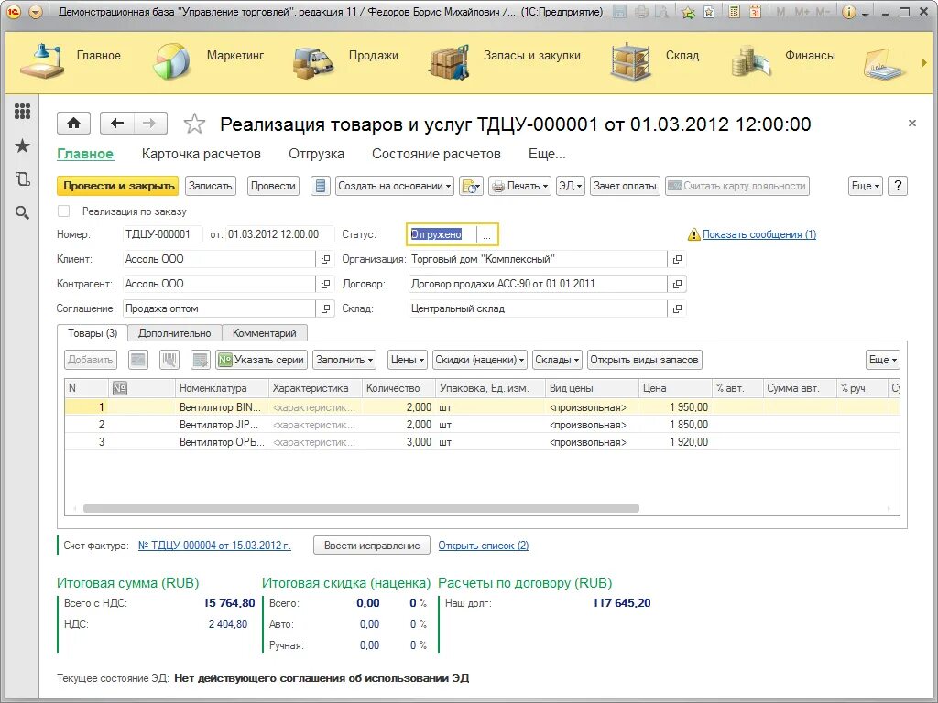Image resolution: width=938 pixels, height=703 pixels.
Task: Click Add to favorites title bar icon
Action: (688, 12)
